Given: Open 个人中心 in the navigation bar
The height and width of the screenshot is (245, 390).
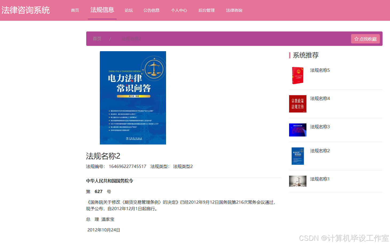Looking at the screenshot, I should (179, 10).
